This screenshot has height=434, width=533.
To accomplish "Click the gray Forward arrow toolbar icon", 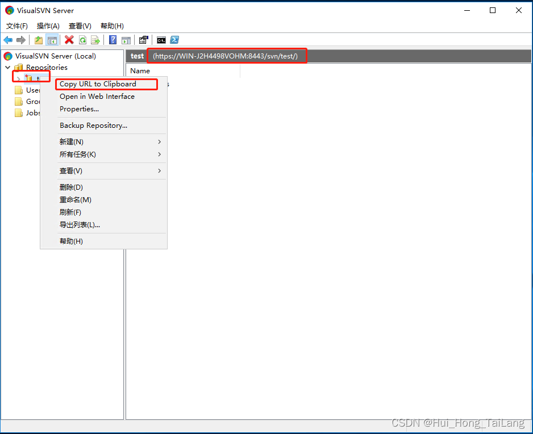I will (x=21, y=40).
